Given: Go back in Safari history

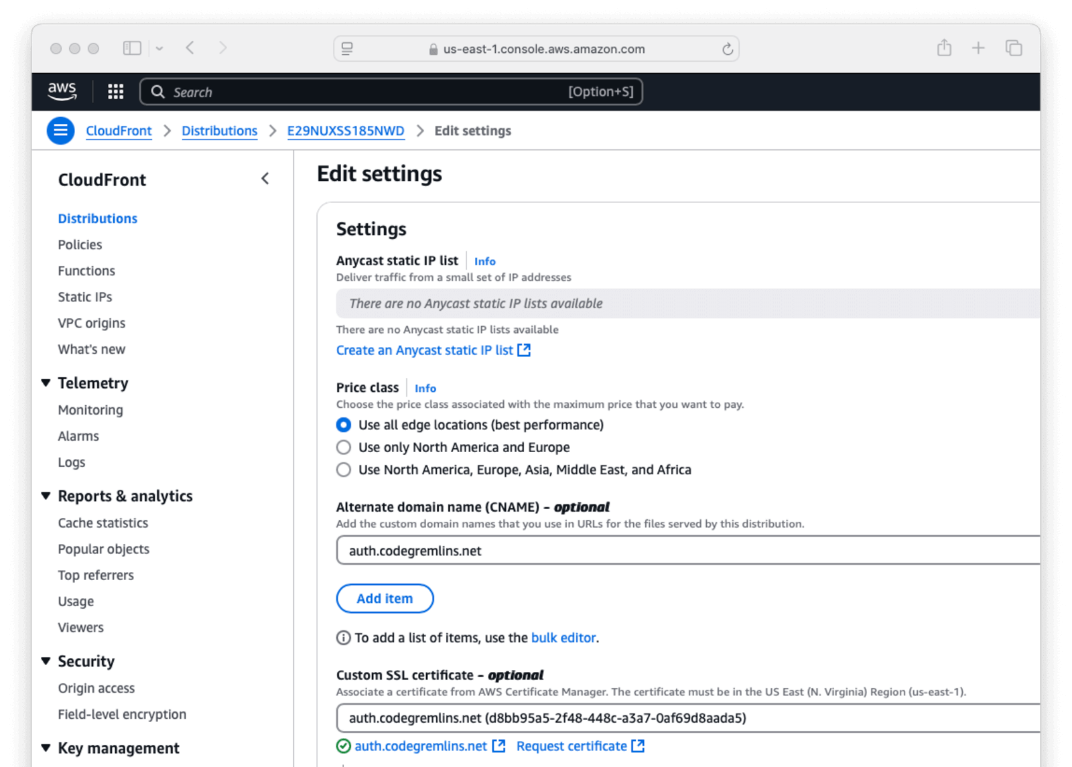Looking at the screenshot, I should (190, 48).
